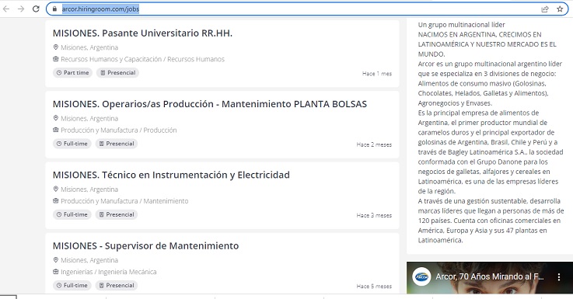
Task: Click the 'Hace 1 mes' posting date
Action: [377, 74]
